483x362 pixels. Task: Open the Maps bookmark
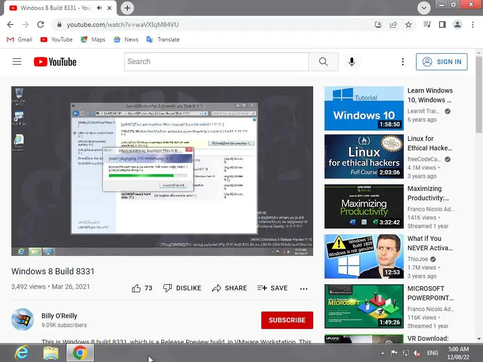click(93, 40)
